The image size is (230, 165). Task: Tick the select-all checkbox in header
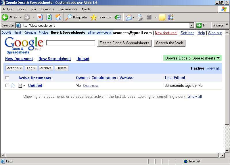pyautogui.click(x=7, y=78)
